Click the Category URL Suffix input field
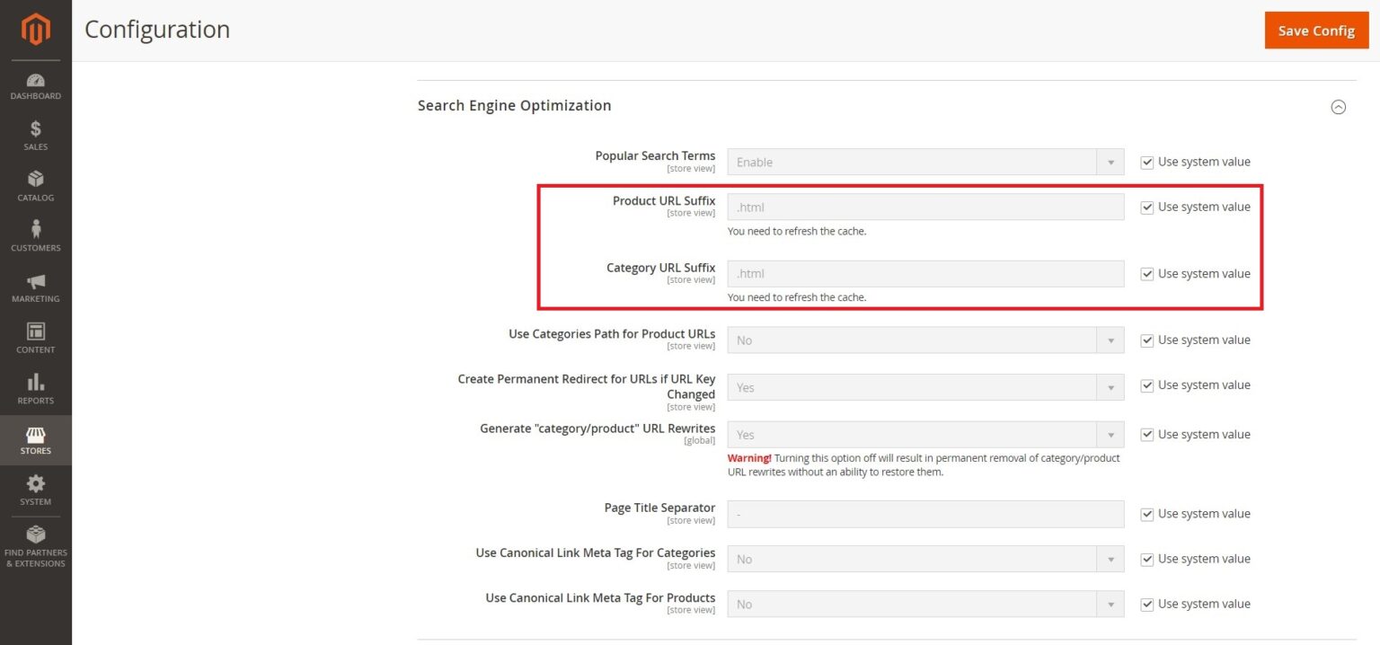Screen dimensions: 1380x645 click(x=925, y=274)
